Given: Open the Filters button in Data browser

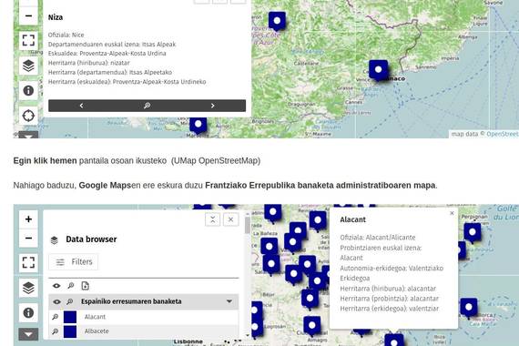Looking at the screenshot, I should [74, 262].
